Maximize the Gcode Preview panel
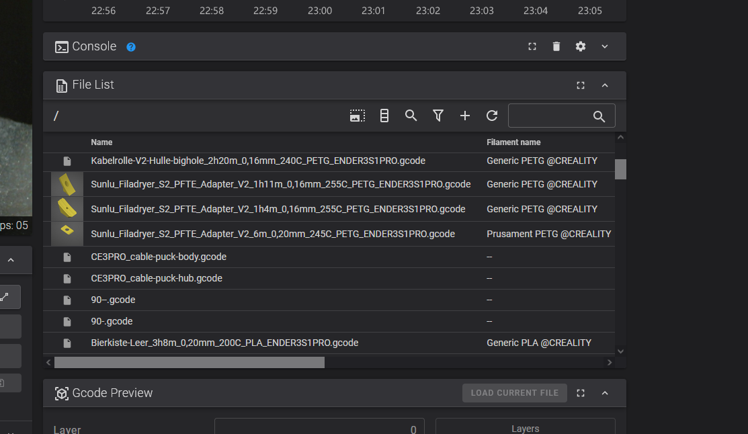Image resolution: width=748 pixels, height=434 pixels. click(x=580, y=393)
